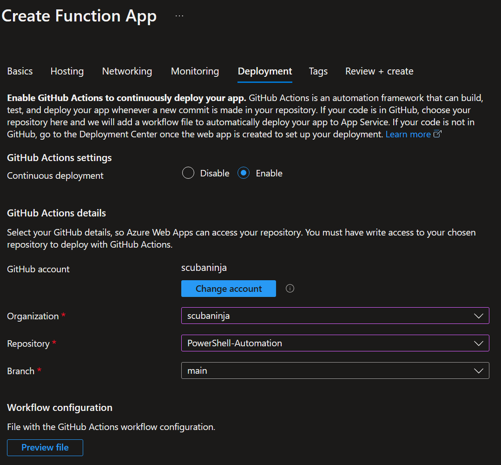Click the File with the GitHub Actions workflow text

click(x=111, y=427)
